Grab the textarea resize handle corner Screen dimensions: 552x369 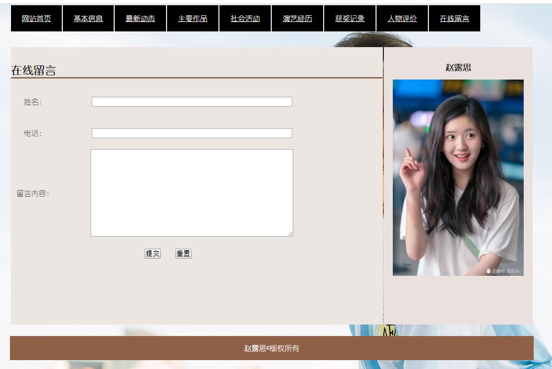(291, 234)
